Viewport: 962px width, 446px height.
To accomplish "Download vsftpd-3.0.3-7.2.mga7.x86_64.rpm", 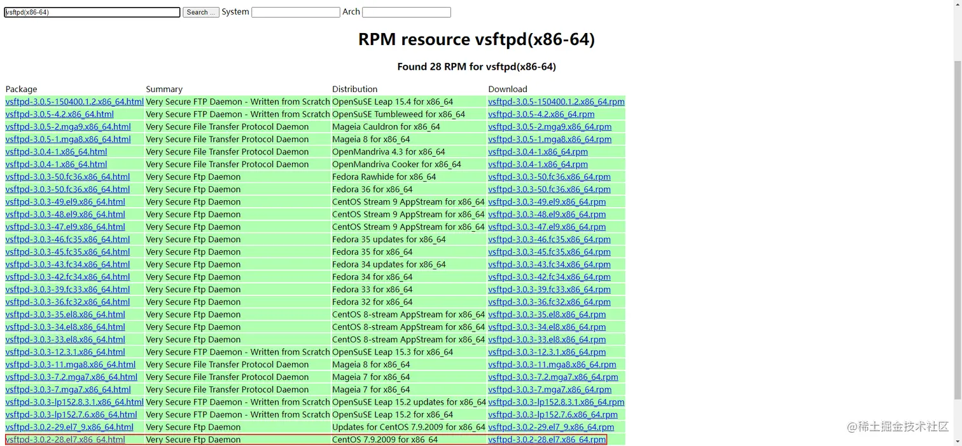I will (553, 377).
